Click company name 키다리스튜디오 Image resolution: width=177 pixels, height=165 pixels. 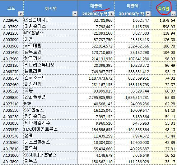coord(39,65)
